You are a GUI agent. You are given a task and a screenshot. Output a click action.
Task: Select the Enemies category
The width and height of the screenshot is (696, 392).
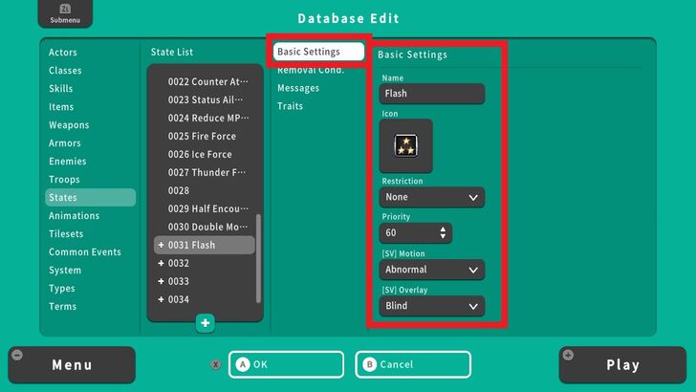pyautogui.click(x=68, y=162)
